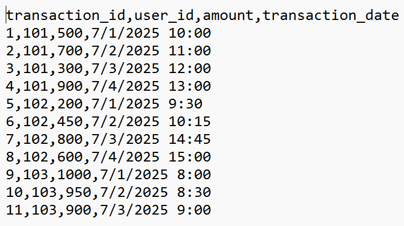The width and height of the screenshot is (404, 226).
Task: Click the 11:00 time on row 2
Action: 189,51
